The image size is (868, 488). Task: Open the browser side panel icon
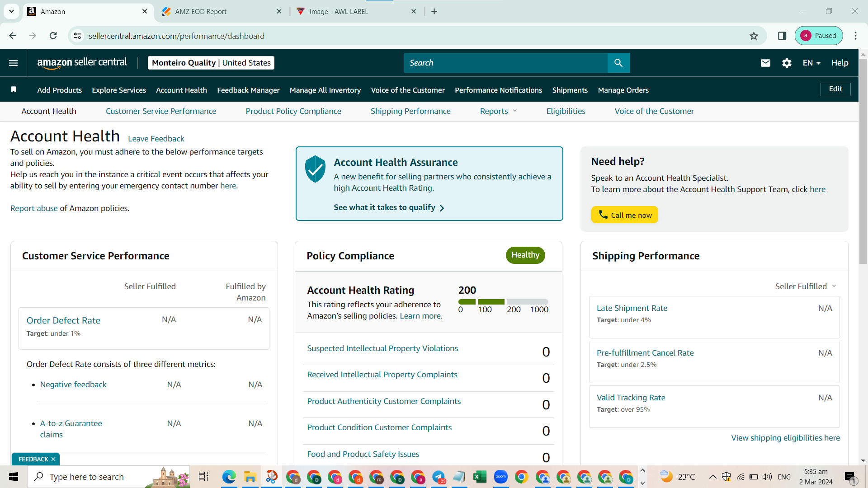click(x=782, y=36)
